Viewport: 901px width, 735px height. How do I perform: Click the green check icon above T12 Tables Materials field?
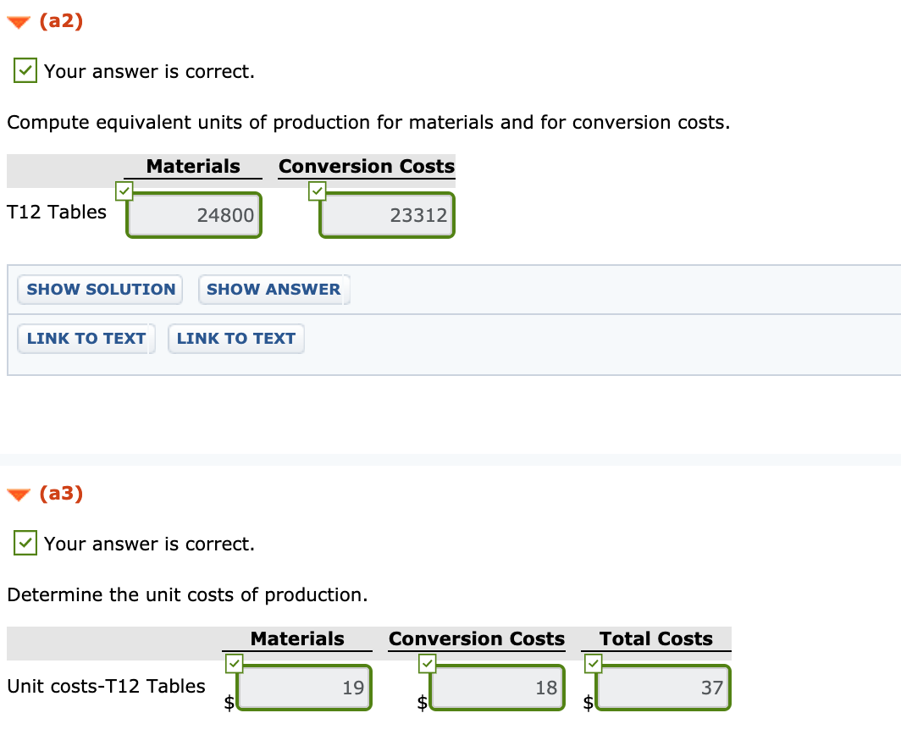pos(124,191)
